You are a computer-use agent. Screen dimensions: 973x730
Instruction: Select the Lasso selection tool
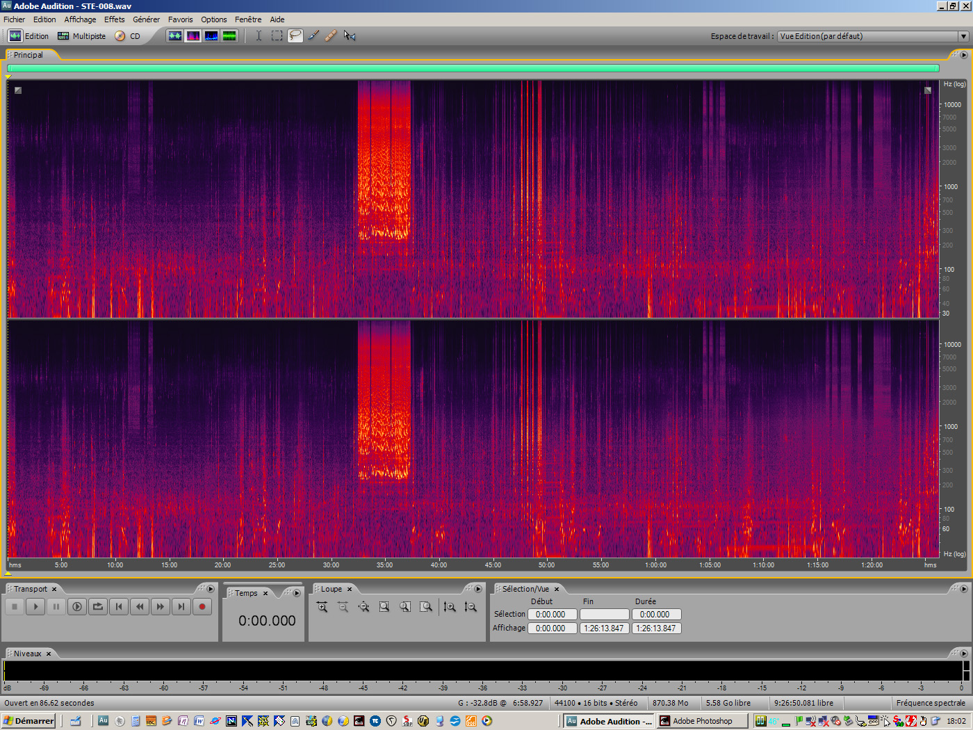tap(295, 35)
